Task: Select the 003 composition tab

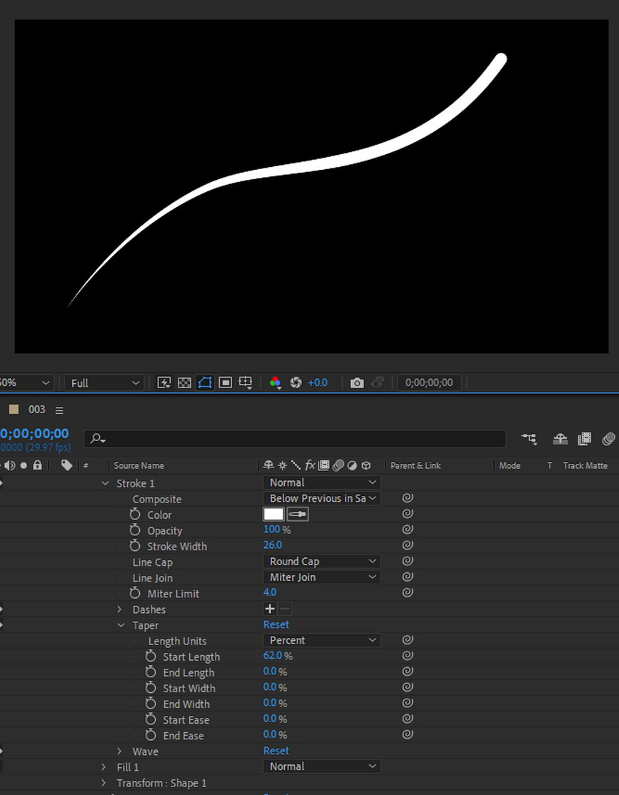Action: pyautogui.click(x=36, y=410)
